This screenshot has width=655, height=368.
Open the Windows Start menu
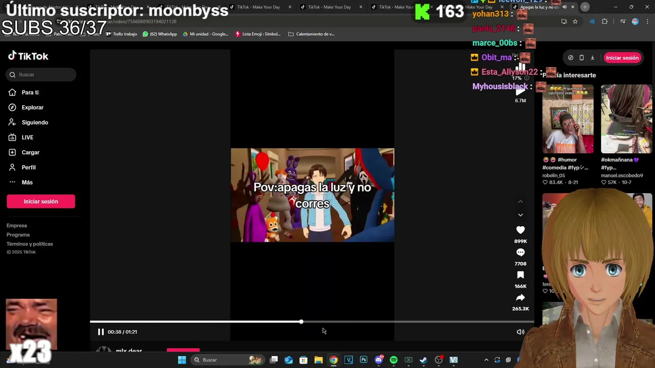click(x=182, y=360)
